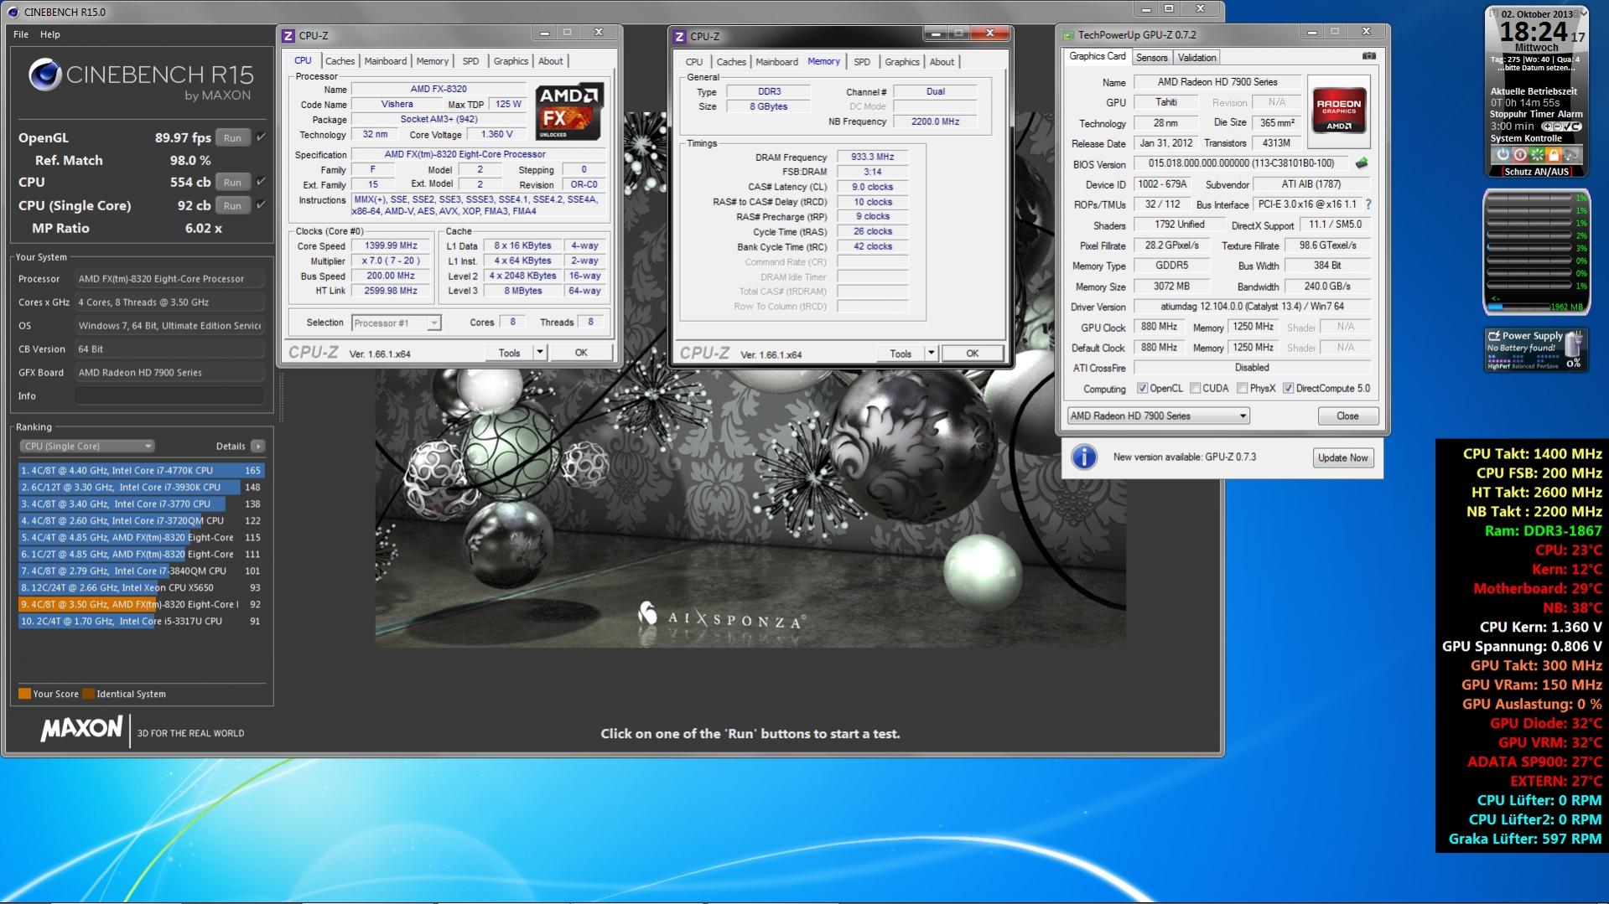This screenshot has width=1609, height=904.
Task: Run the OpenGL benchmark test
Action: pos(232,138)
